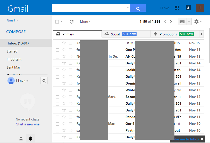This screenshot has width=210, height=143.
Task: Open the selection options arrow beside the checkbox
Action: [62, 21]
